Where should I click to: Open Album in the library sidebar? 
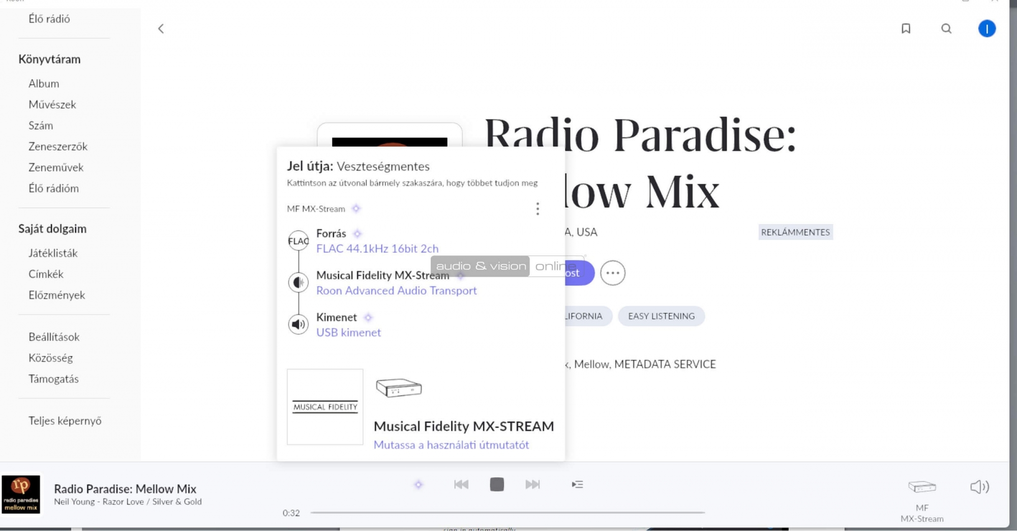(44, 83)
